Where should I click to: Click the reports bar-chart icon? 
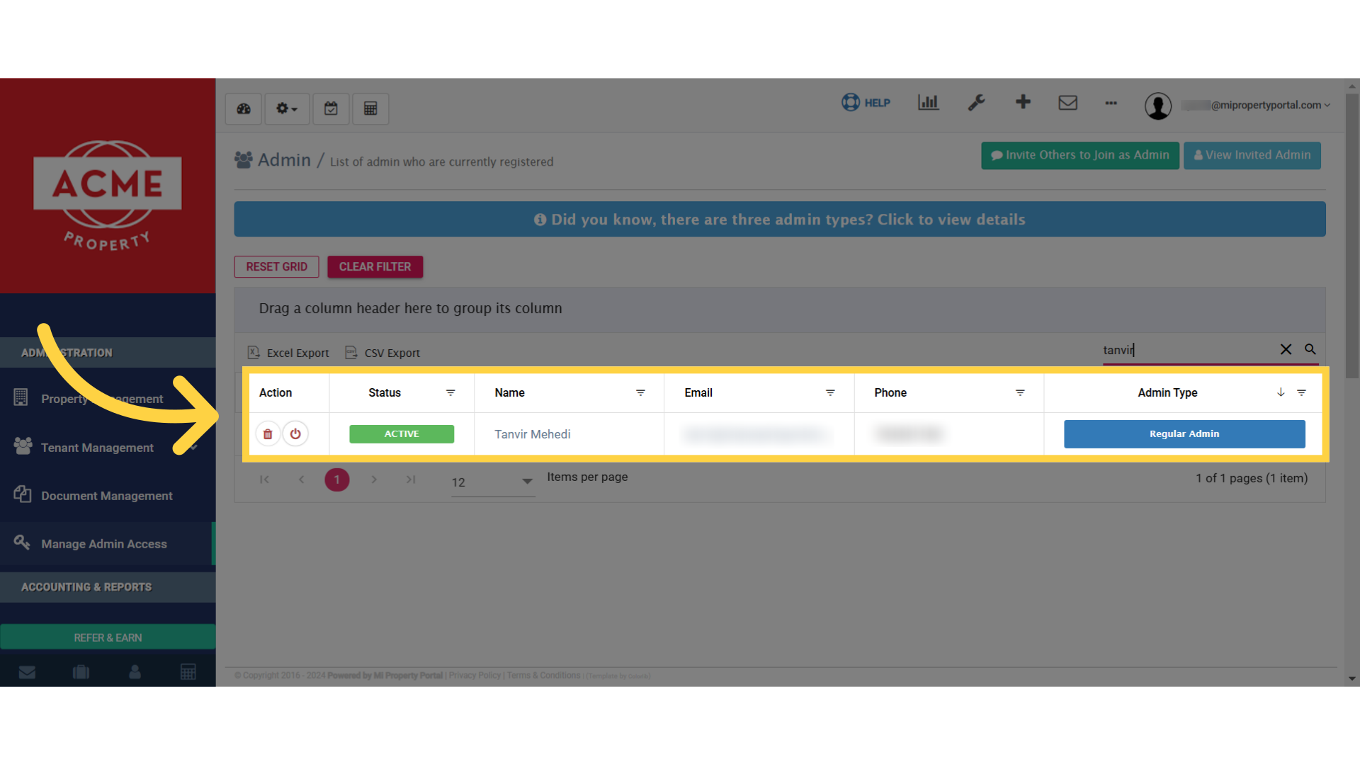pos(928,103)
